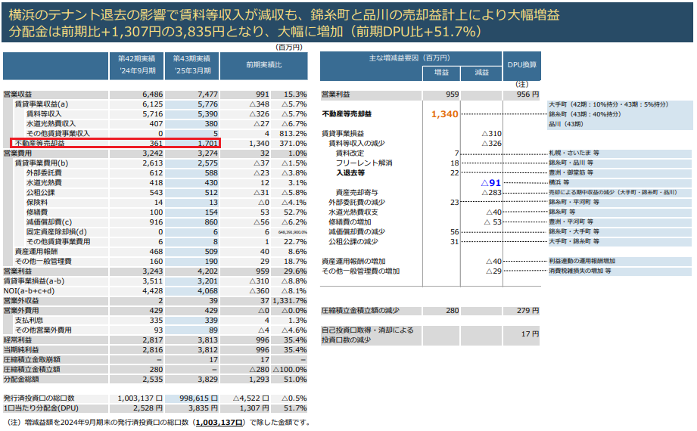Click the 第43期実績 column header
The width and height of the screenshot is (697, 431).
coord(192,58)
